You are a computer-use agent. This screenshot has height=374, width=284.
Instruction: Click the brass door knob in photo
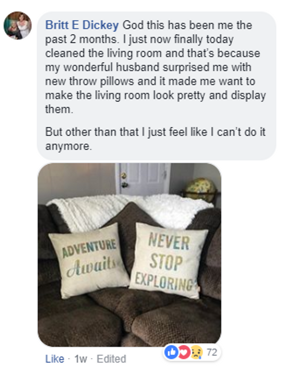click(124, 176)
